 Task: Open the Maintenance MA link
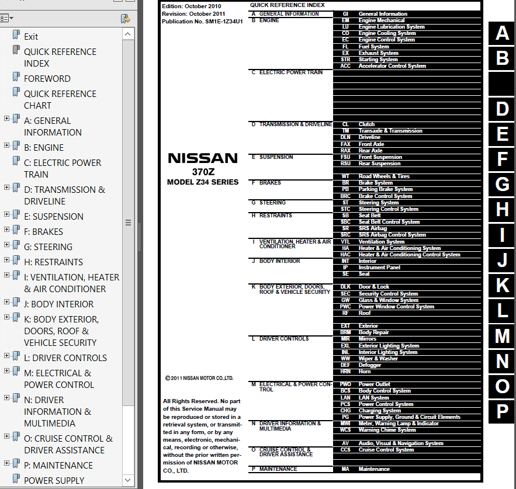374,469
